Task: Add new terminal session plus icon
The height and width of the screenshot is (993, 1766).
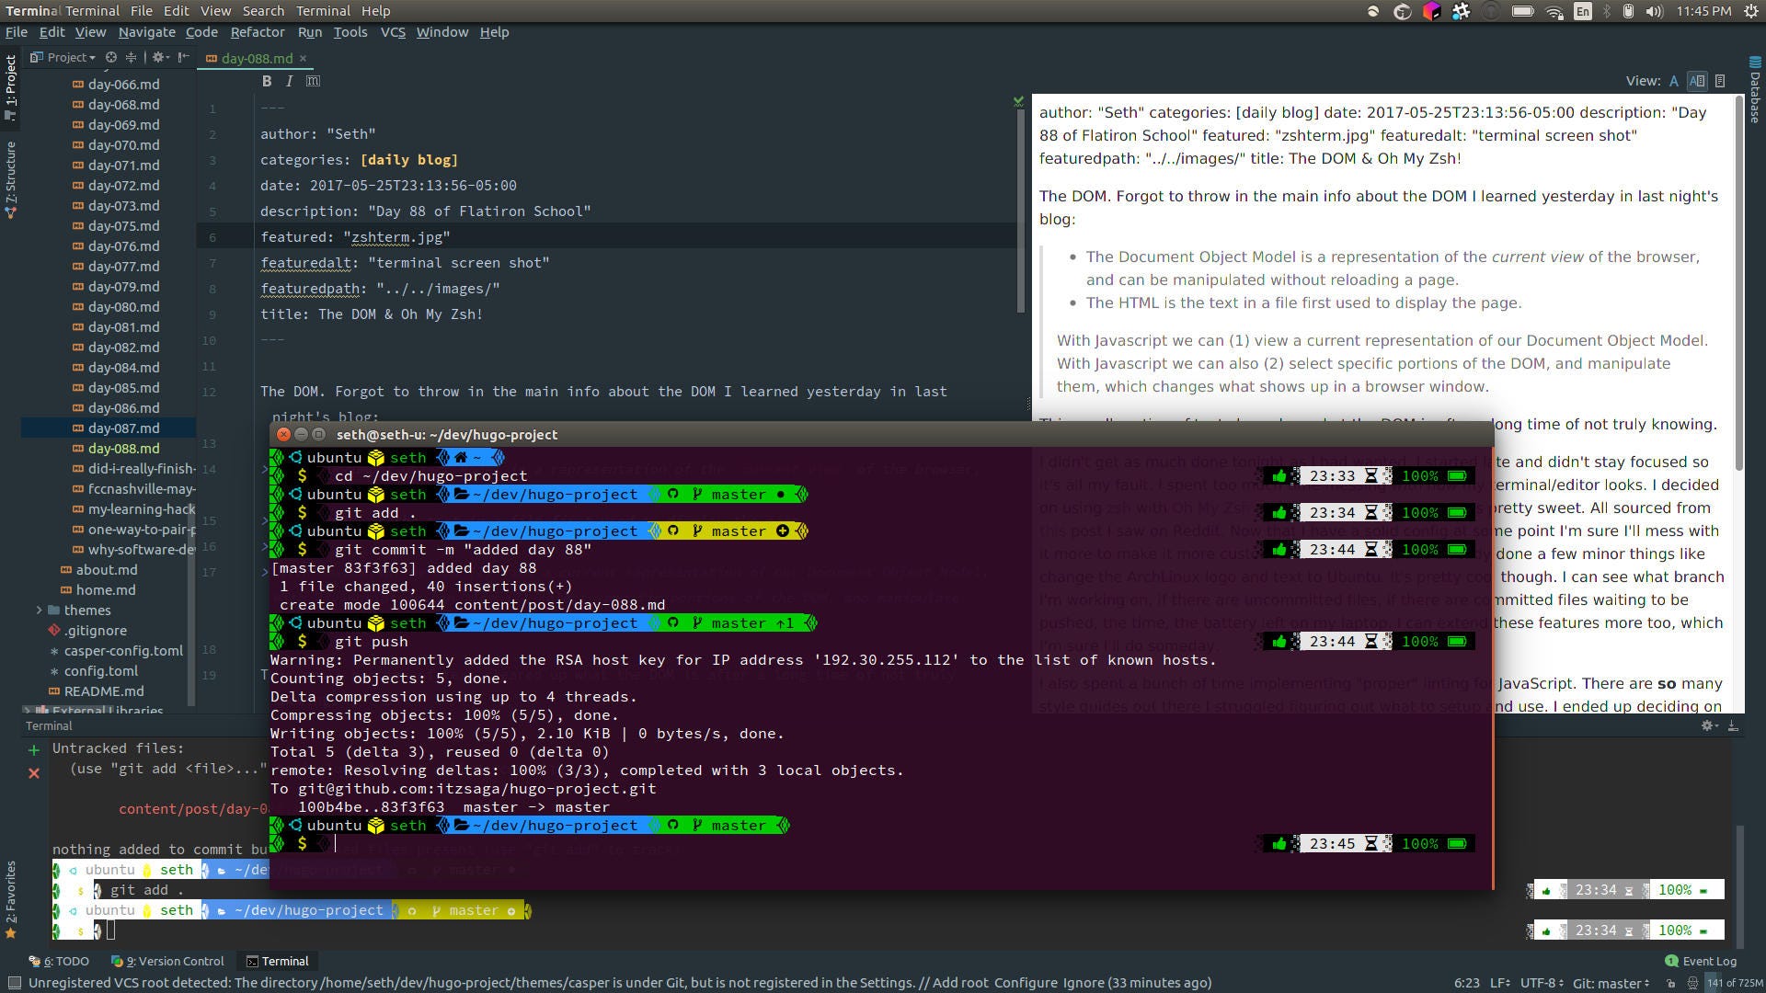Action: point(34,749)
